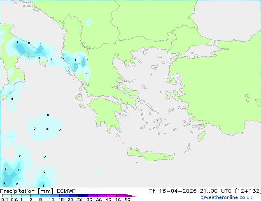
Task: Click the island of Rhodes on the map
Action: pos(202,136)
